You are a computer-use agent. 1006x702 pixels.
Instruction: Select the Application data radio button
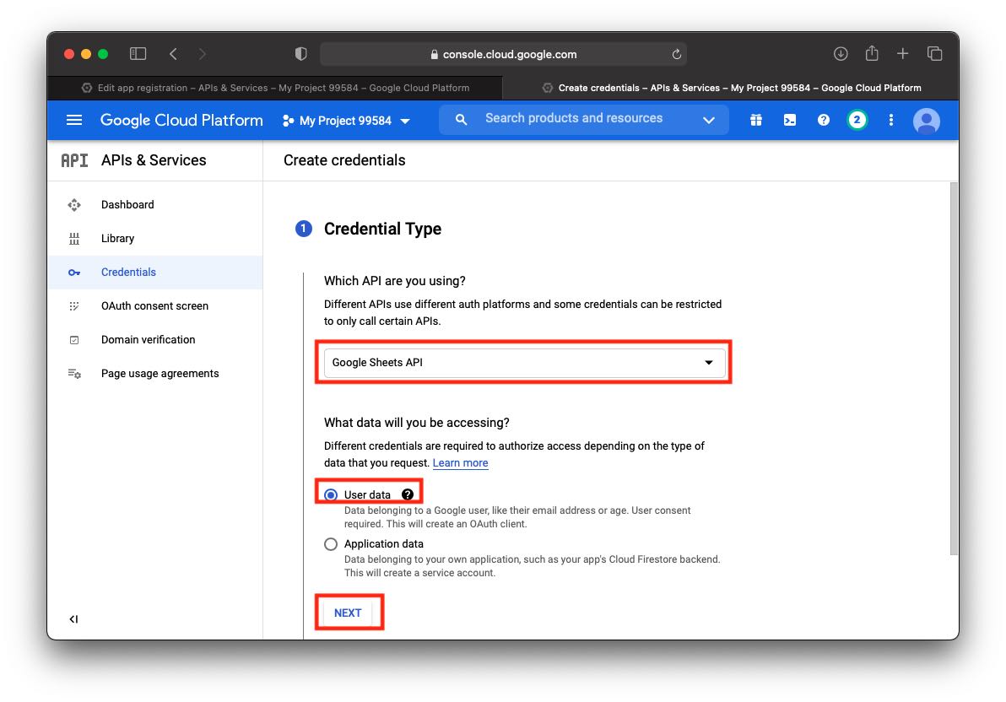click(x=331, y=544)
